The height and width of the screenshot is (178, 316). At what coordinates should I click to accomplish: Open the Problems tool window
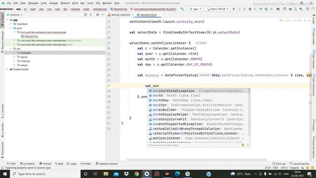click(28, 164)
